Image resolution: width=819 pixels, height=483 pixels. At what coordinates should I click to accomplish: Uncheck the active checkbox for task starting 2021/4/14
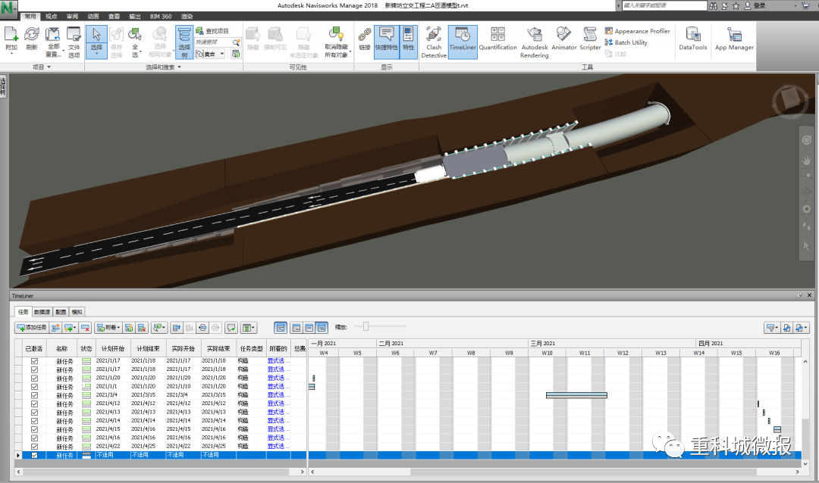coord(34,421)
